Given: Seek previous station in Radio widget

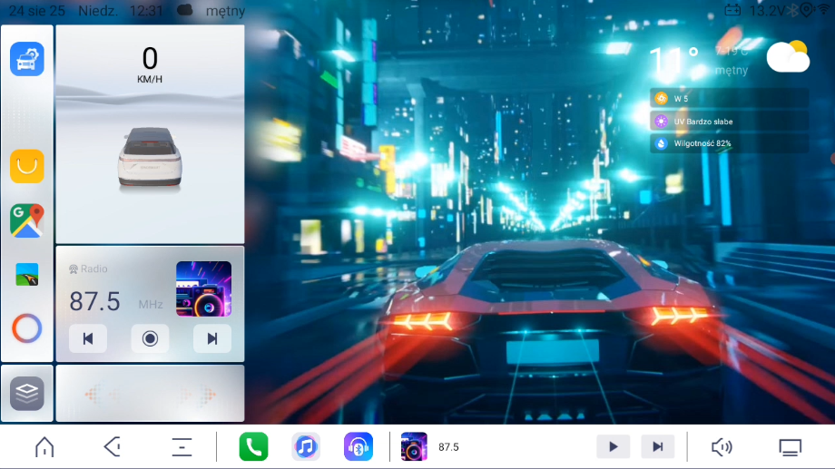Looking at the screenshot, I should [x=88, y=338].
